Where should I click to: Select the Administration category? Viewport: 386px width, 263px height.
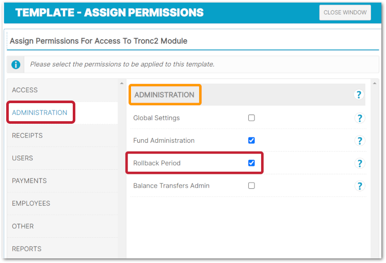click(40, 112)
